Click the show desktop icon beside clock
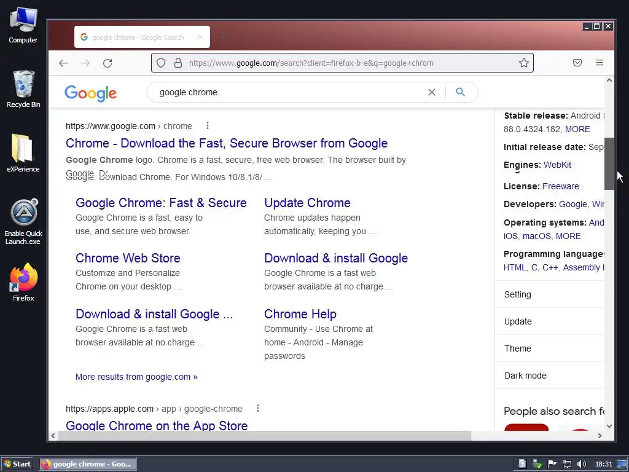 point(622,465)
